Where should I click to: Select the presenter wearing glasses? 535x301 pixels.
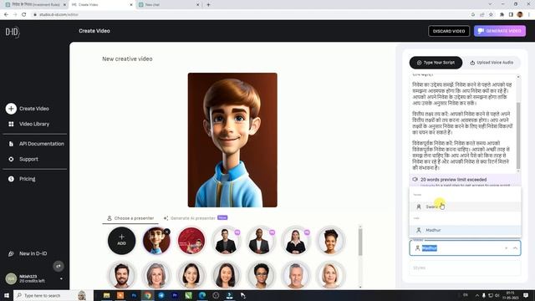point(261,275)
